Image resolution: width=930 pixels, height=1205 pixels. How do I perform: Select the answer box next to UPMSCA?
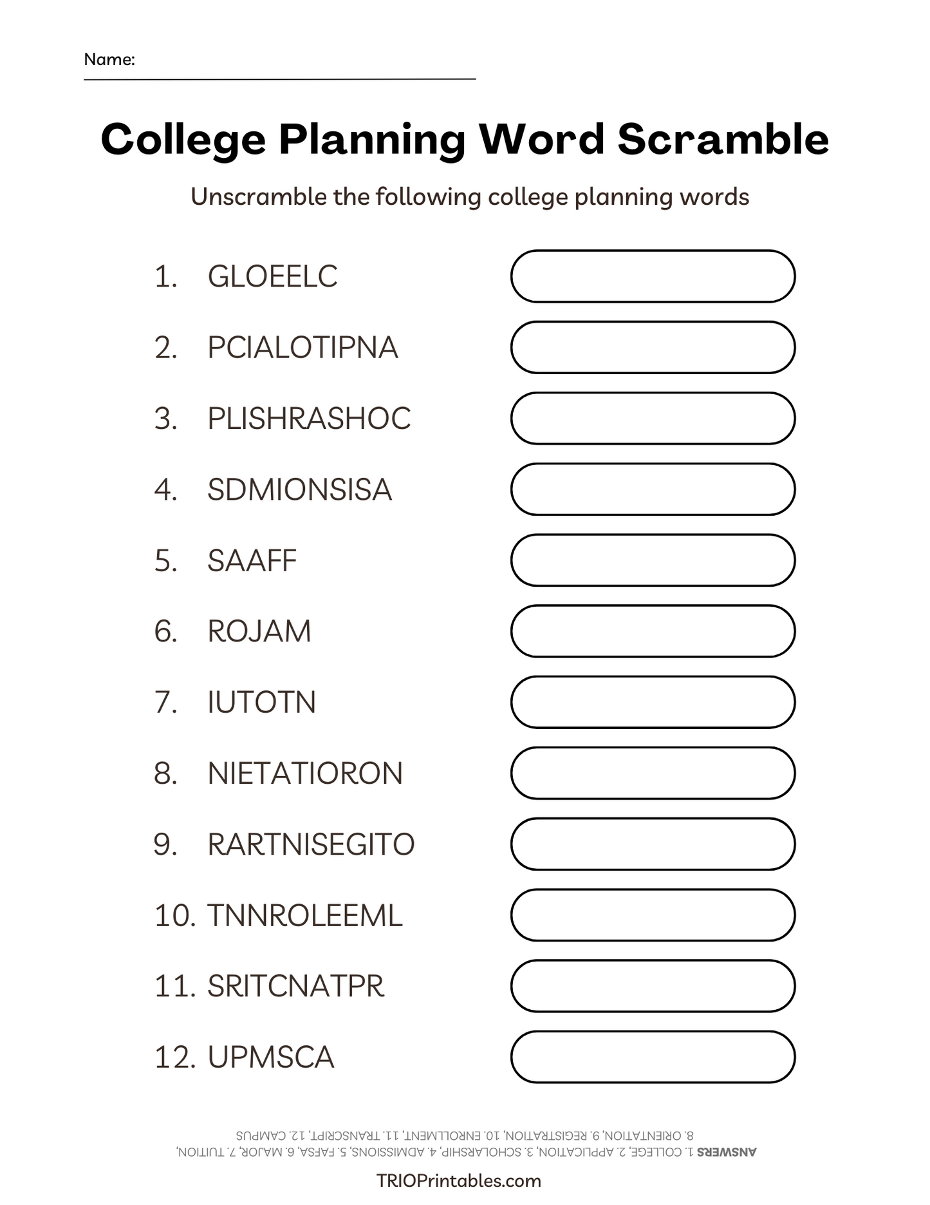click(653, 1057)
